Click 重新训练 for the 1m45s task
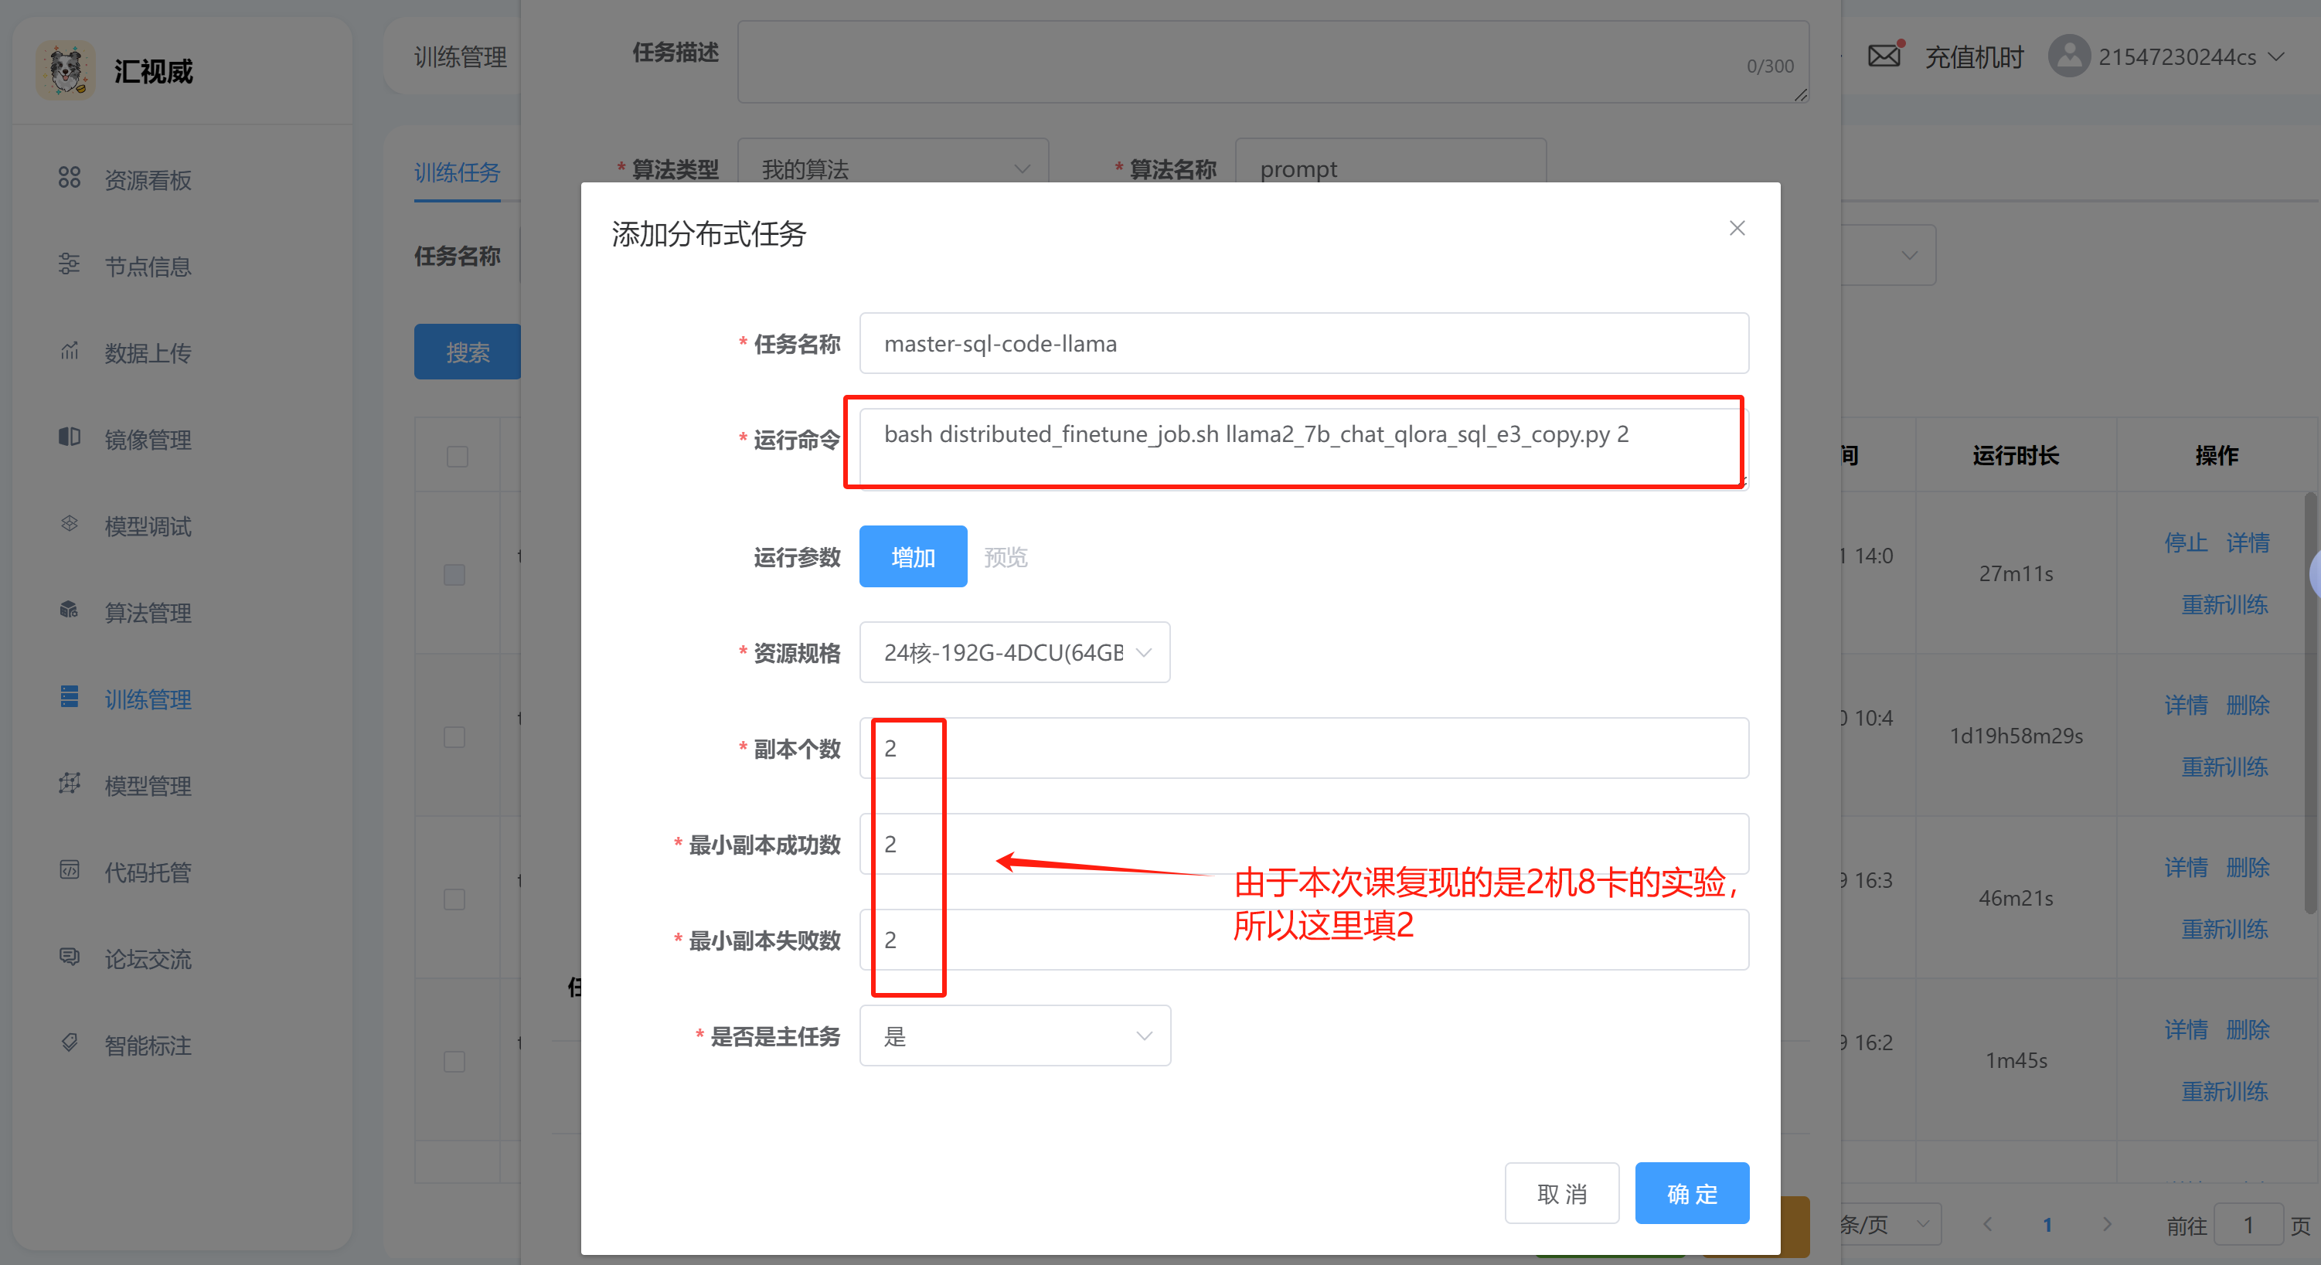The width and height of the screenshot is (2321, 1265). [2224, 1090]
